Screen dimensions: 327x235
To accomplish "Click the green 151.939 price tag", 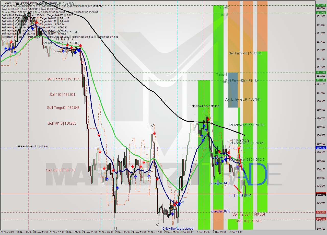I will click(321, 13).
